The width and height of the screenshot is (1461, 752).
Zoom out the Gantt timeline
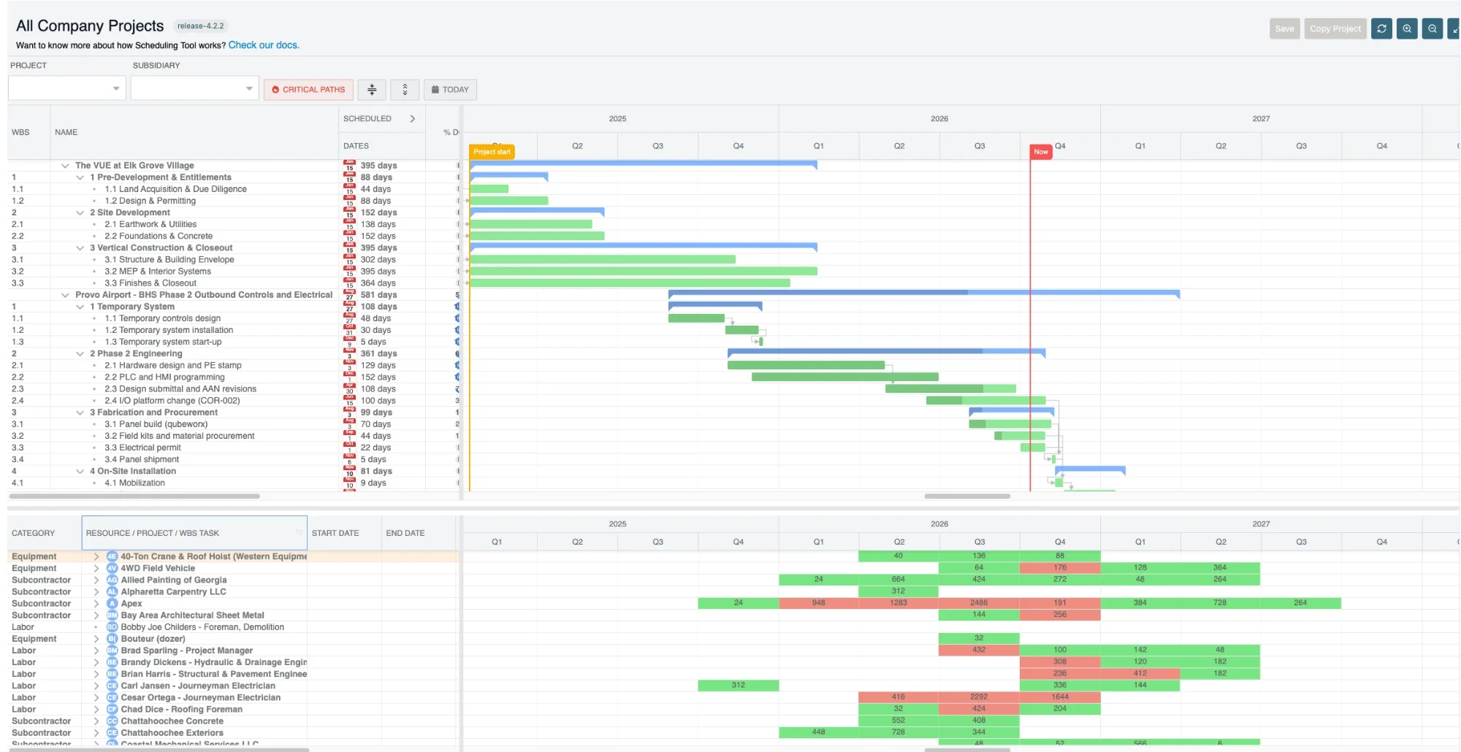click(1433, 28)
